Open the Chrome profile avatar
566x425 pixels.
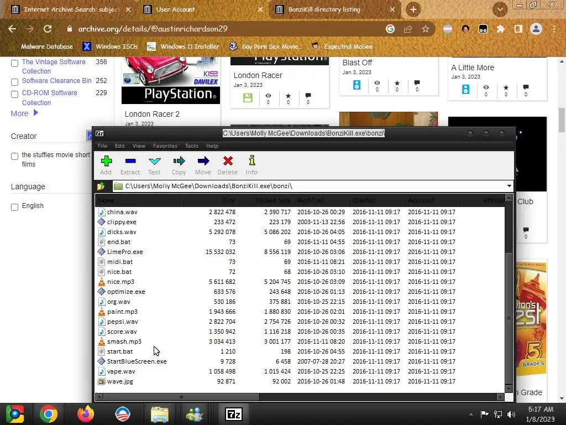(x=536, y=29)
